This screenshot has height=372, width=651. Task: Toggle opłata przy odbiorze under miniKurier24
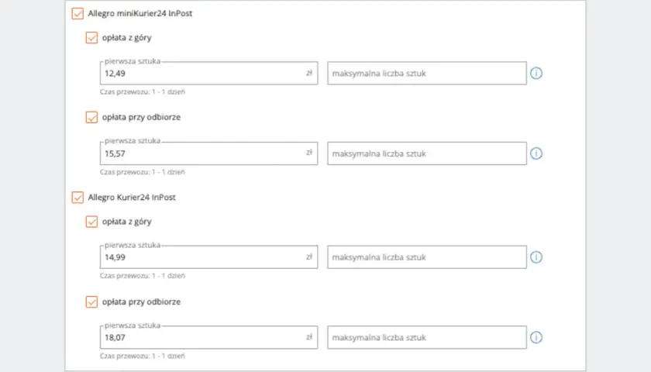click(91, 117)
